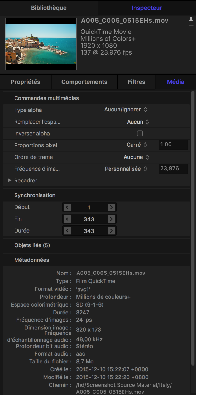The width and height of the screenshot is (197, 395).
Task: Click the Durée right arrow stepper
Action: point(112,231)
